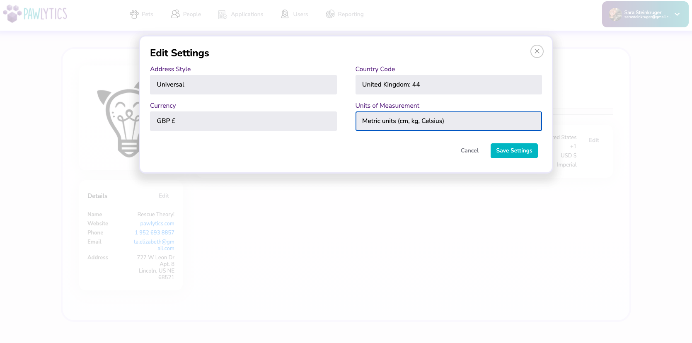Open the Currency dropdown showing GBP £
The image size is (692, 343).
point(243,121)
